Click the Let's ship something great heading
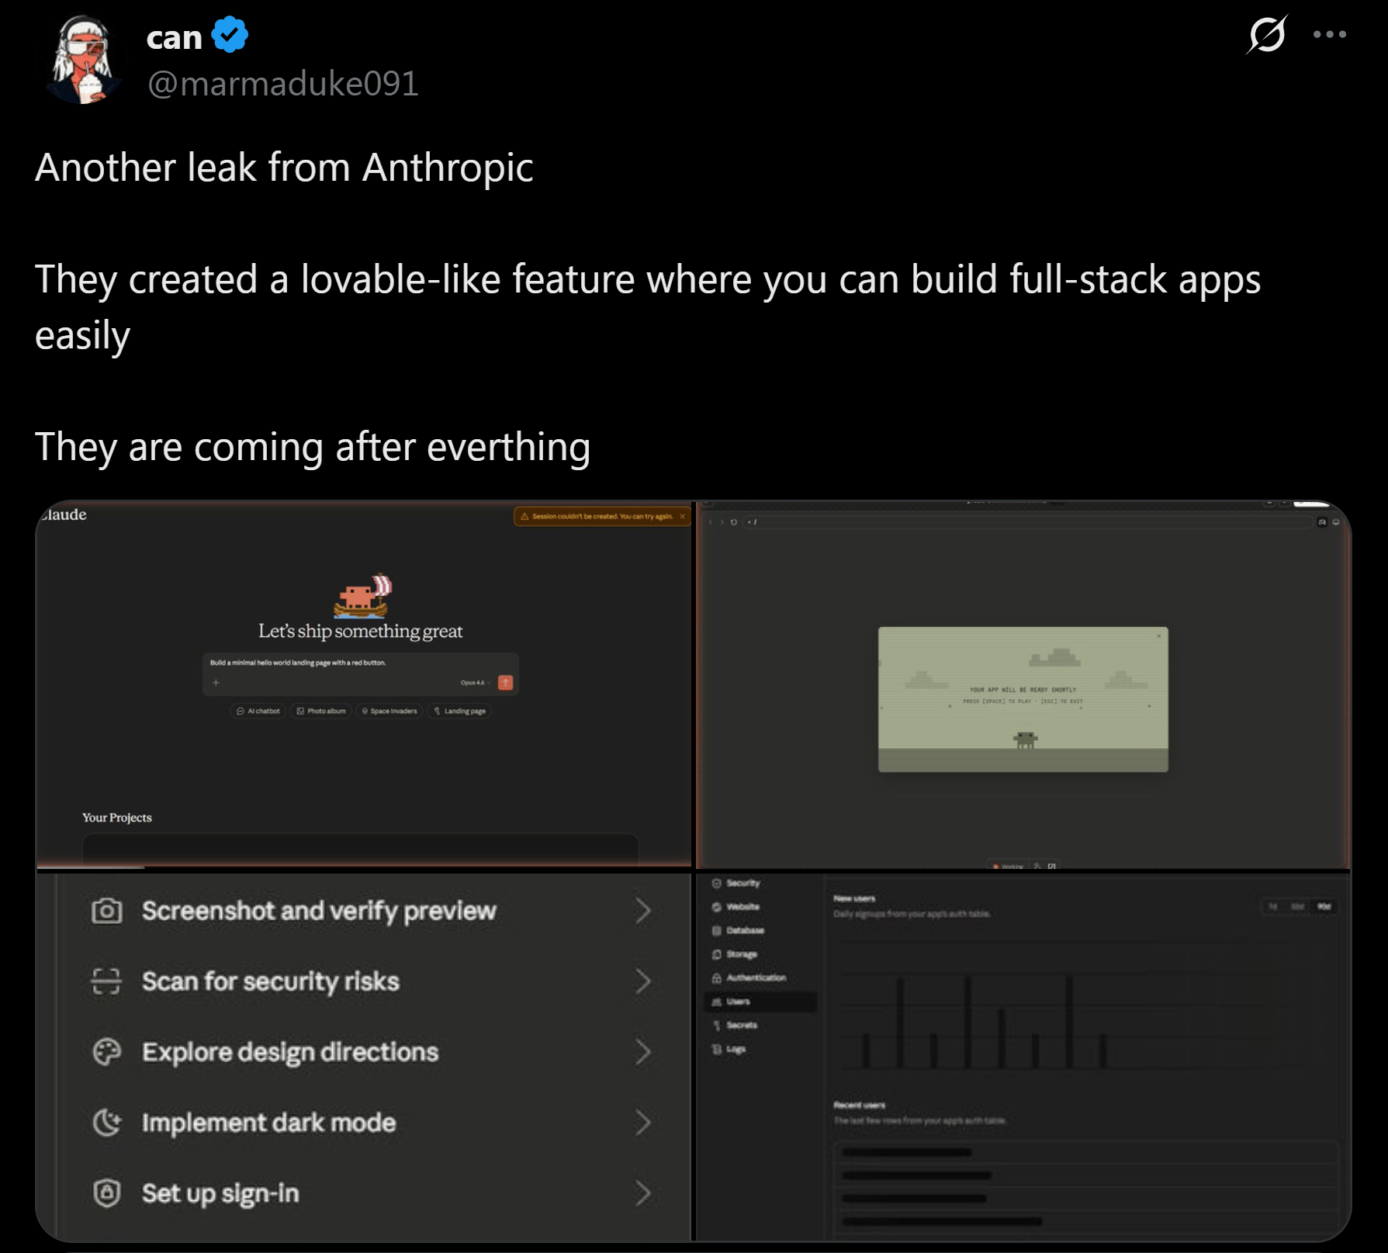1388x1253 pixels. click(361, 632)
